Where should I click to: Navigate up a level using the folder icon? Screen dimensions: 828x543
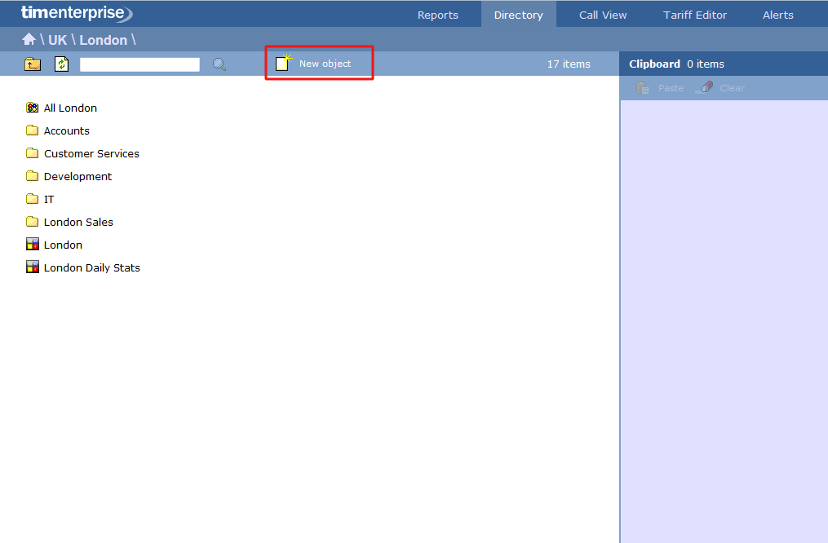(32, 64)
